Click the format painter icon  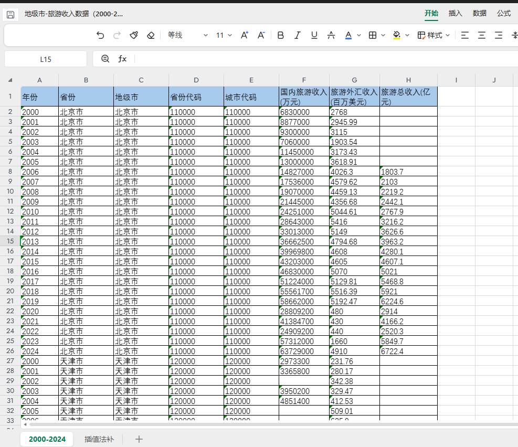[x=134, y=35]
